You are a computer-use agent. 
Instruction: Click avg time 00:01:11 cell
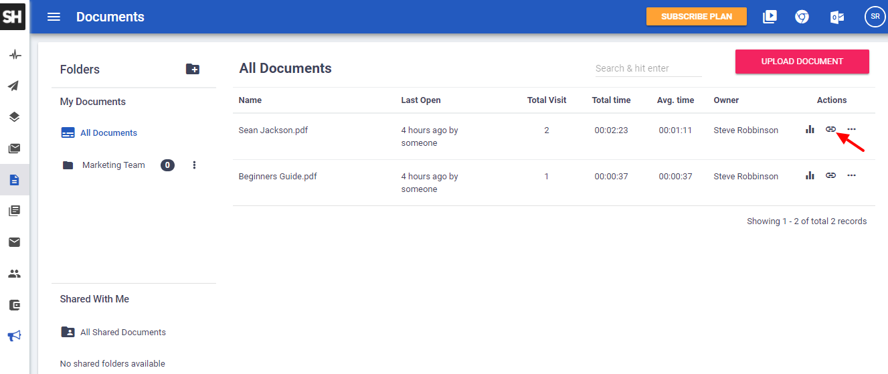tap(675, 130)
